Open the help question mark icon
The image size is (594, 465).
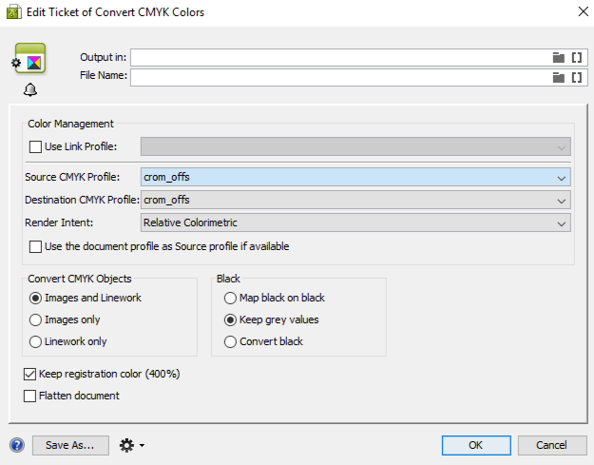click(17, 445)
